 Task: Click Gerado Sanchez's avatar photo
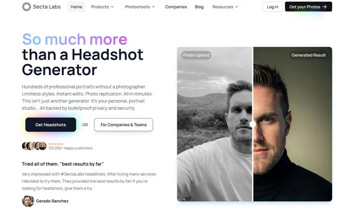(x=28, y=201)
